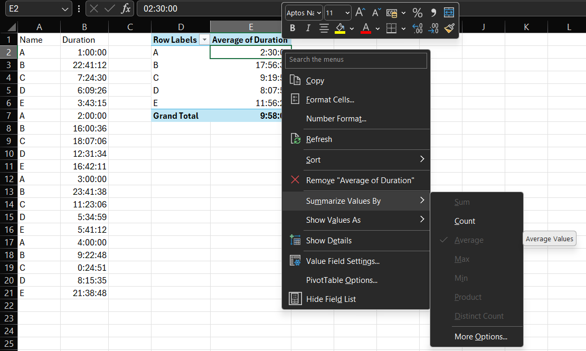
Task: Expand the font color dropdown arrow
Action: pyautogui.click(x=378, y=29)
